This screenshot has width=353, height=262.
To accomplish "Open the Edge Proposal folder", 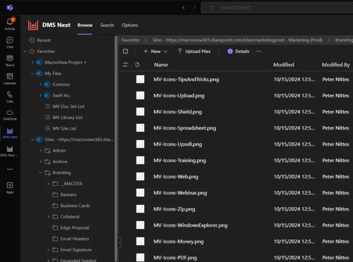I will 75,228.
